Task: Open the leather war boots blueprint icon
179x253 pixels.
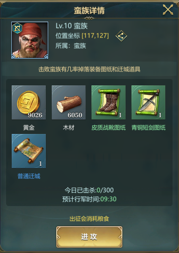Action: pyautogui.click(x=109, y=102)
